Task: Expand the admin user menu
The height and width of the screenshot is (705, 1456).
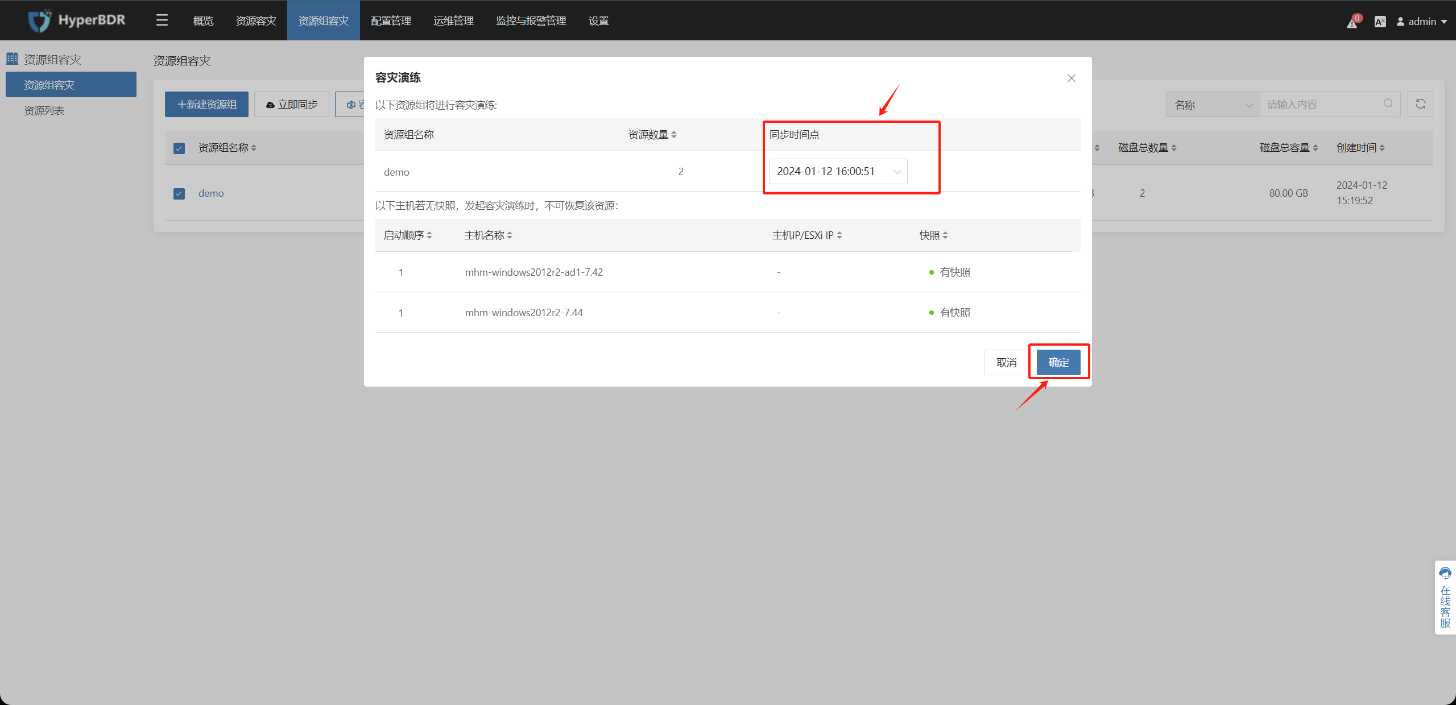Action: pos(1422,22)
